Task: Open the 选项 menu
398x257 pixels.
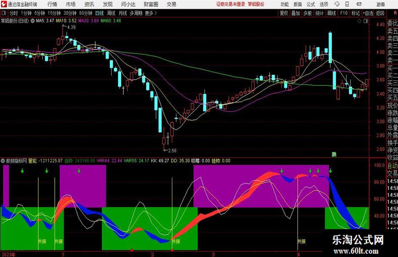Action: pos(323,4)
